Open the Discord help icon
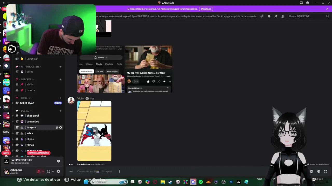The height and width of the screenshot is (186, 332). (x=308, y=3)
